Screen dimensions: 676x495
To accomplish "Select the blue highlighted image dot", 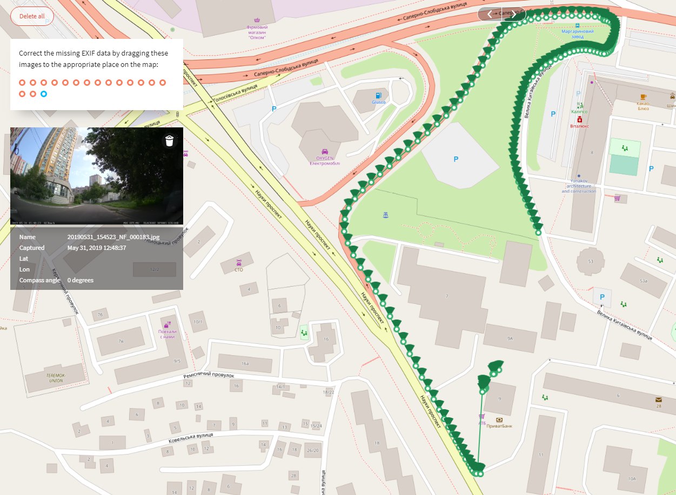I will (44, 94).
